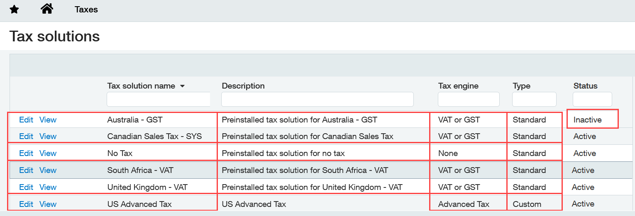Edit the South Africa - VAT solution

[26, 170]
